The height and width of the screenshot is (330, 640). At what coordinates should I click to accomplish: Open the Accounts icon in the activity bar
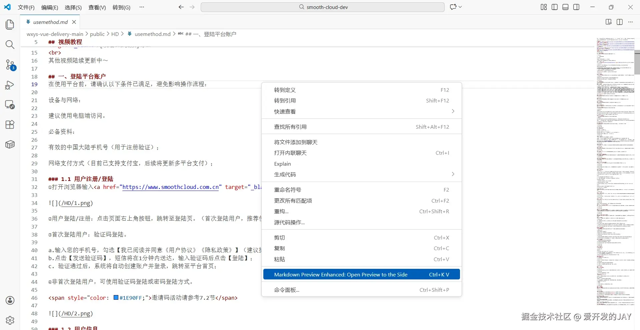pyautogui.click(x=10, y=300)
